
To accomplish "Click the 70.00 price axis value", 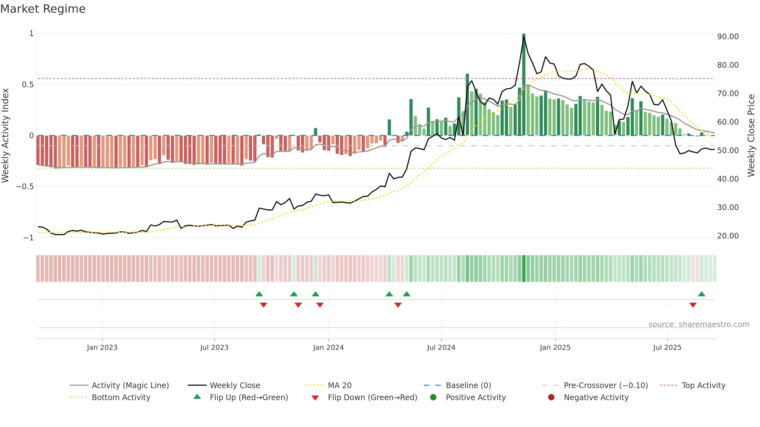I will pyautogui.click(x=728, y=94).
